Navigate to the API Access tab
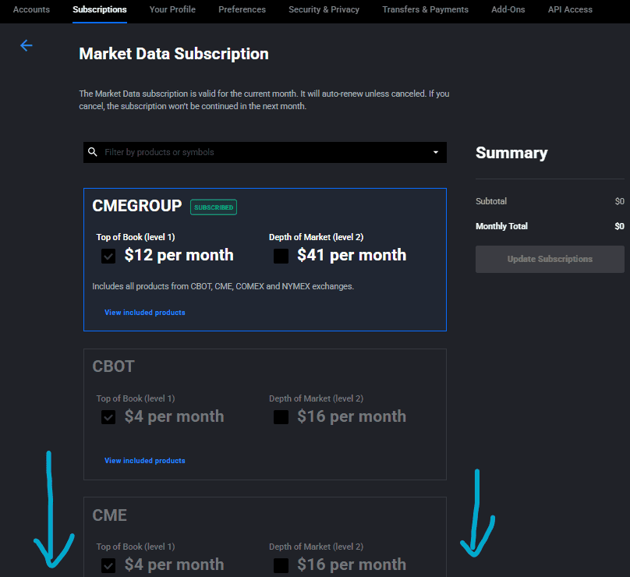This screenshot has height=577, width=630. tap(570, 9)
